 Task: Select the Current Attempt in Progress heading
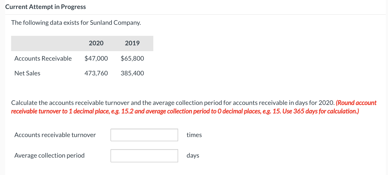coord(45,7)
